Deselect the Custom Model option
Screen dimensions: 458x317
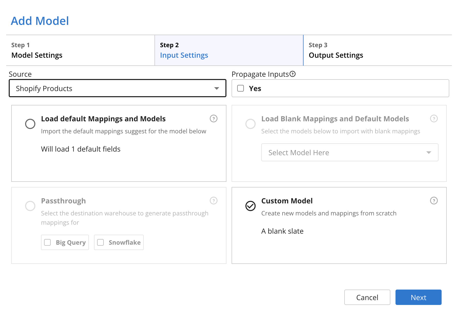tap(250, 206)
